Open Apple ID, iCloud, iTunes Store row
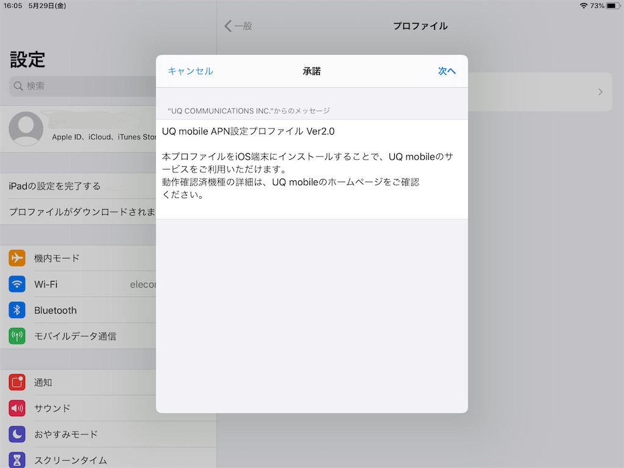 click(78, 129)
